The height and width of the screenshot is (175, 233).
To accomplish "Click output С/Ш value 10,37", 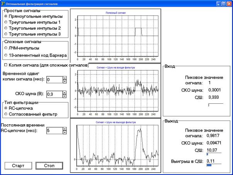I will coord(212,150).
